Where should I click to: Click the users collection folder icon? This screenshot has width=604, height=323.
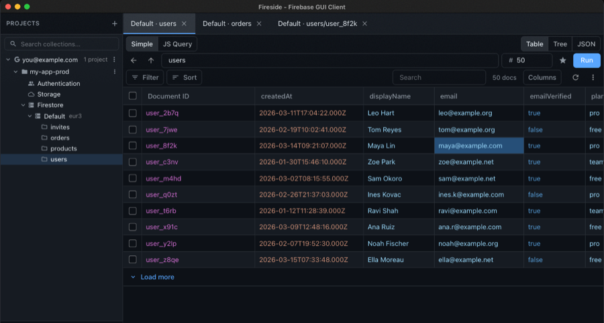[x=44, y=159]
